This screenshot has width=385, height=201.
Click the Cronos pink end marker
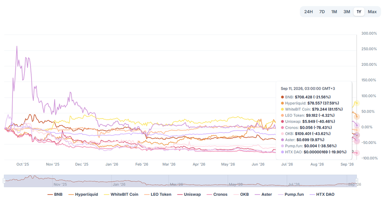click(x=356, y=153)
